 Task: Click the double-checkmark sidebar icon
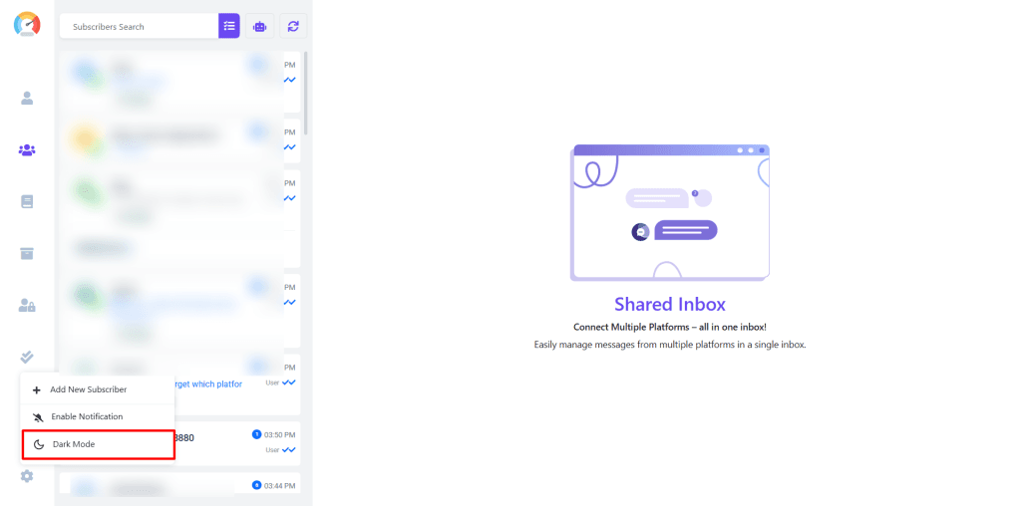[x=27, y=357]
